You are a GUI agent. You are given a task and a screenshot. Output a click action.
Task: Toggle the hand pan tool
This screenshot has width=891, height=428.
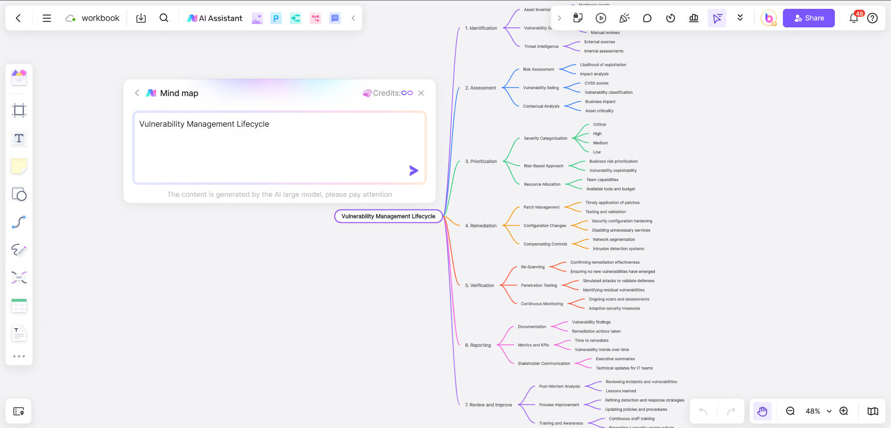(762, 411)
